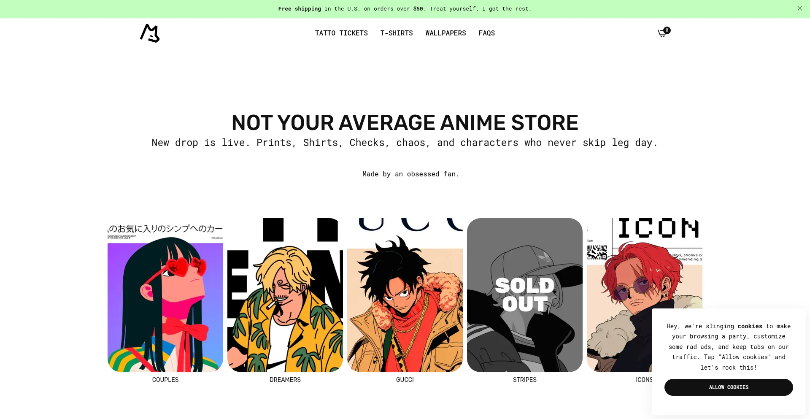Click the STRIPES collection label
The height and width of the screenshot is (419, 810).
coord(525,380)
